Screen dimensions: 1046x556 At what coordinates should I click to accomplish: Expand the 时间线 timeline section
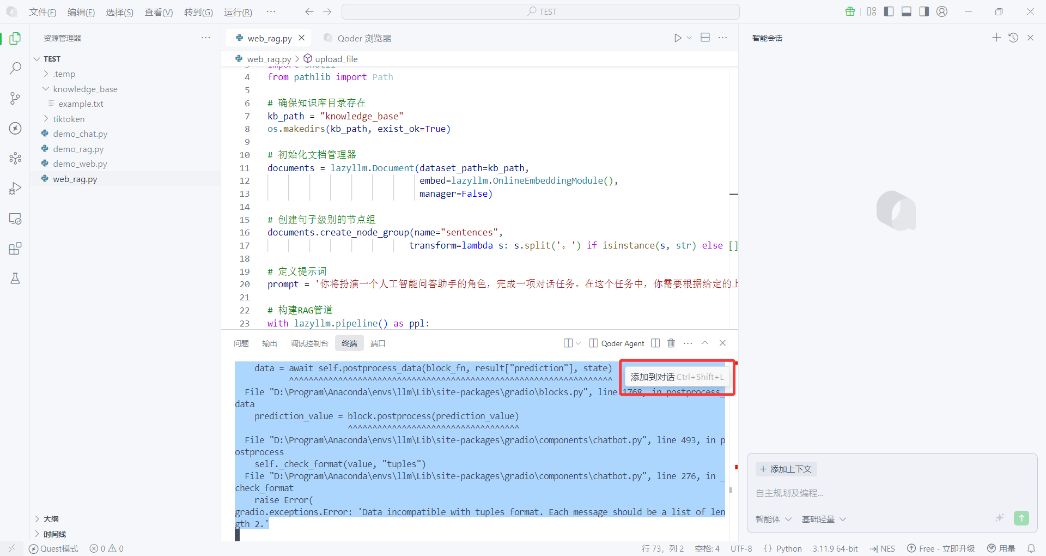click(54, 534)
